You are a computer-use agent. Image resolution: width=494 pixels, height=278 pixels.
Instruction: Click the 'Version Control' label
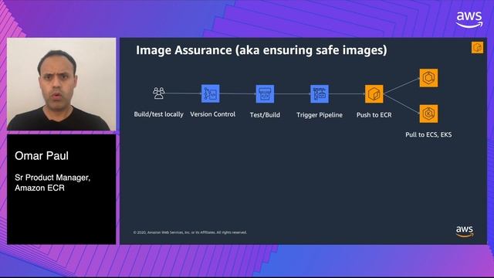point(213,114)
